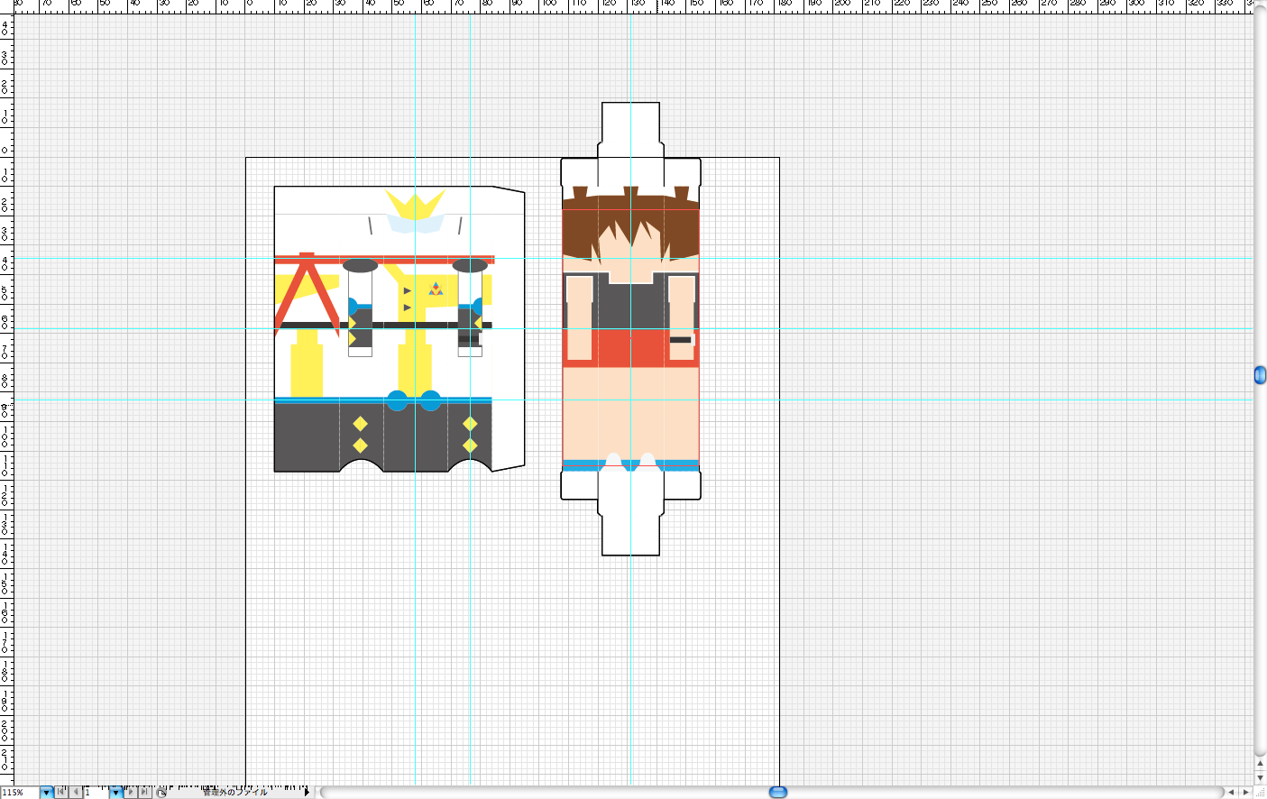Click the round status icon in status bar
The image size is (1267, 799).
click(161, 793)
